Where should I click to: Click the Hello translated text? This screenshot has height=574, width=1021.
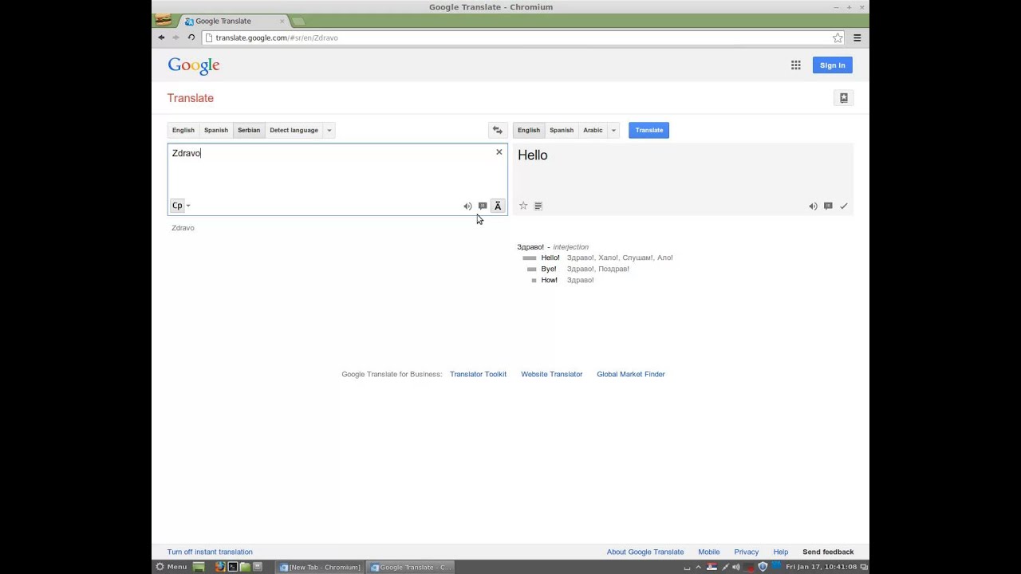(533, 155)
